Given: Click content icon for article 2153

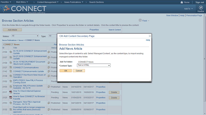Looking at the screenshot, I should click(11, 103).
